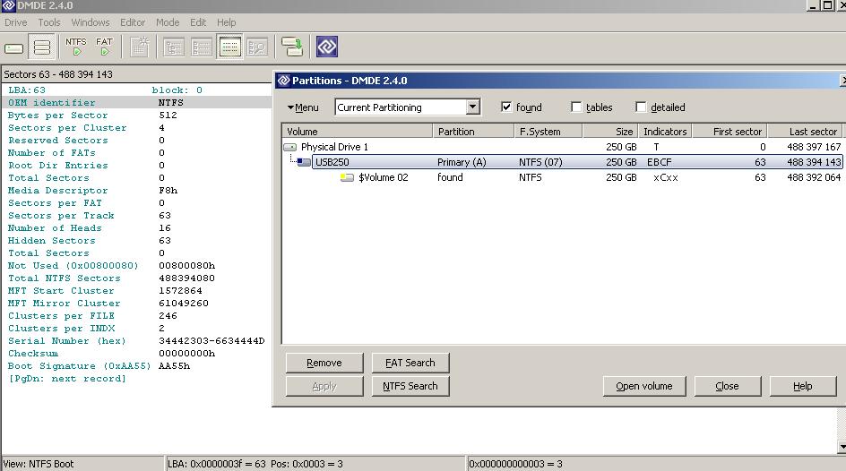Open the Drive menu

[x=15, y=22]
